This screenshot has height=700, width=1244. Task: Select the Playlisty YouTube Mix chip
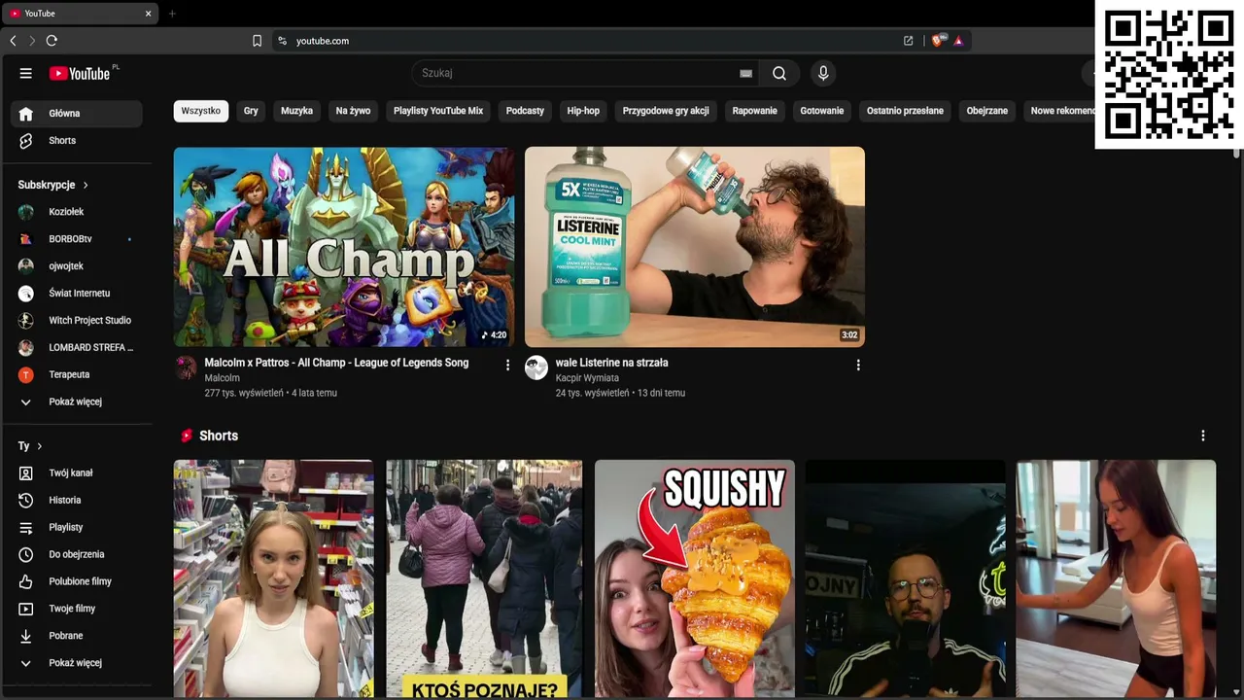pyautogui.click(x=438, y=111)
